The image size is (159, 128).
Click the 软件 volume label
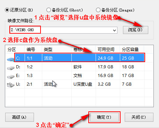click(78, 67)
